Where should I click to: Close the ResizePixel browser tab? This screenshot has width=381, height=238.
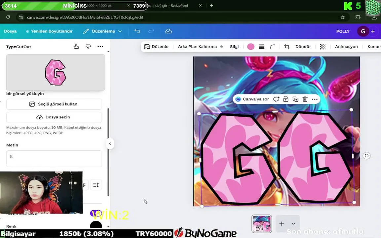(200, 5)
